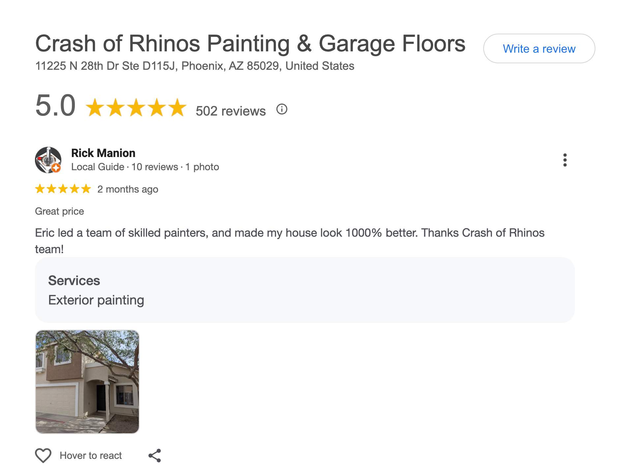Open the three-dot menu on Rick's review
629x476 pixels.
(x=565, y=160)
